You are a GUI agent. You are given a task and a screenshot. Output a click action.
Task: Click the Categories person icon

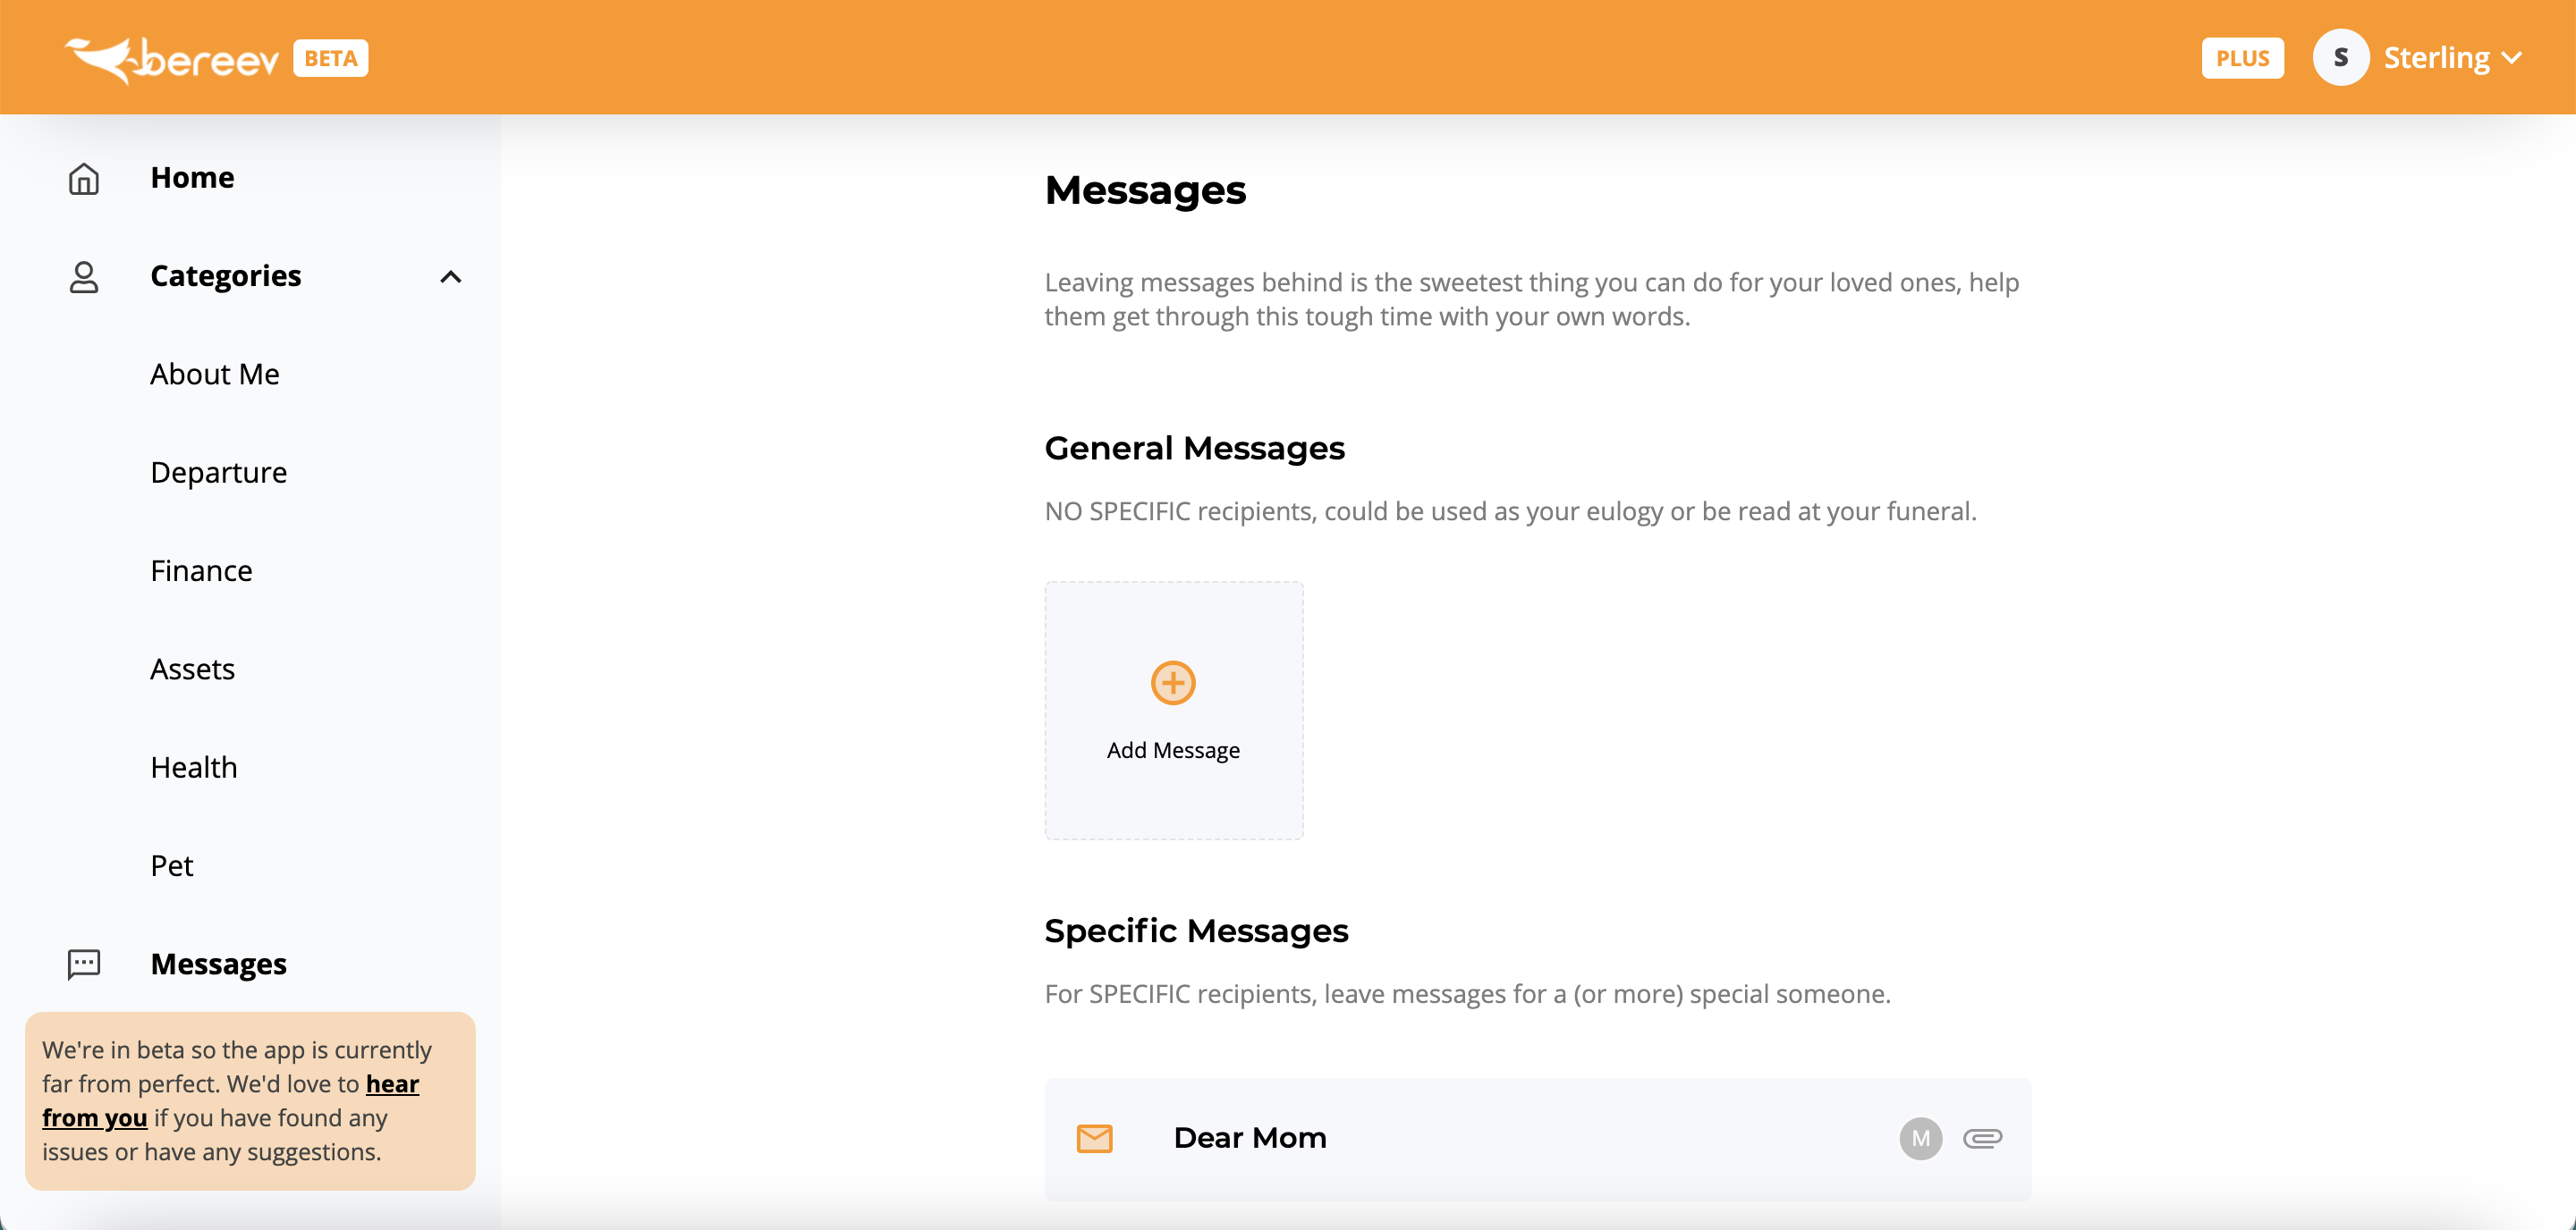(x=84, y=277)
